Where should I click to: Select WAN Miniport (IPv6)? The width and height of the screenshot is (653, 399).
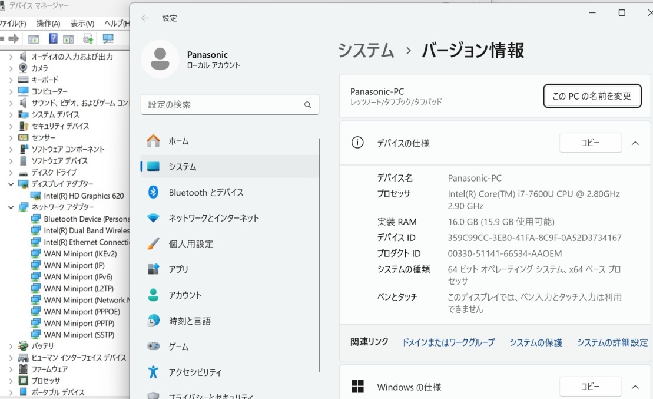[78, 277]
